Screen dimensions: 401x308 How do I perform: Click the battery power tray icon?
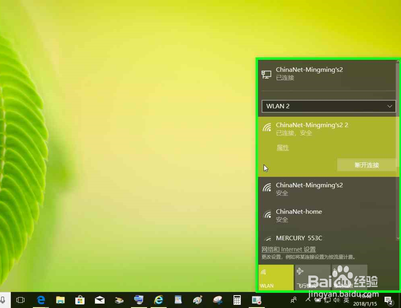coord(317,300)
